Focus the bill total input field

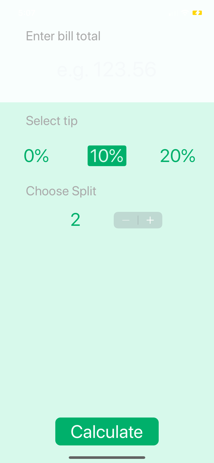coord(107,70)
